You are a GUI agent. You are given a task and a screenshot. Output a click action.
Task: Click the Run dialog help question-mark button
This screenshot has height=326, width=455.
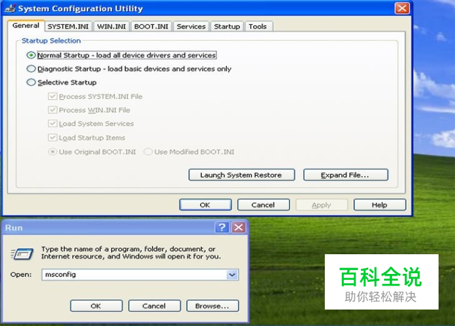[x=222, y=227]
